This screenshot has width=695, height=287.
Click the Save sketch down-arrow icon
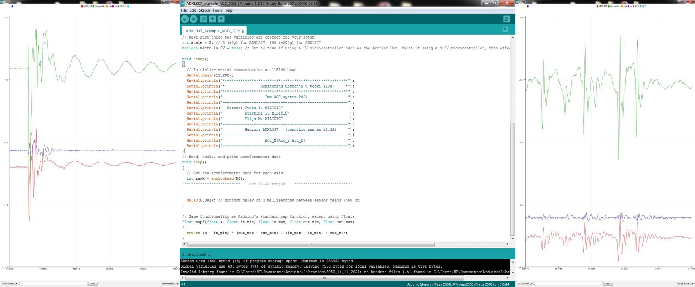[221, 19]
